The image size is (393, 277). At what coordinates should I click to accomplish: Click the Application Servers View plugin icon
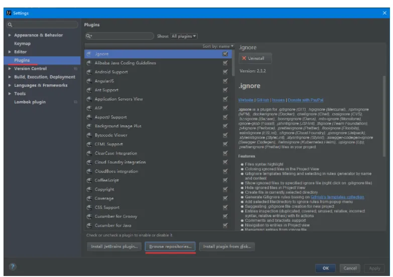click(x=89, y=99)
